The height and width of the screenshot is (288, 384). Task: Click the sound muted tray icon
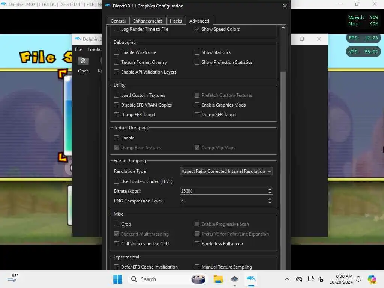(321, 279)
